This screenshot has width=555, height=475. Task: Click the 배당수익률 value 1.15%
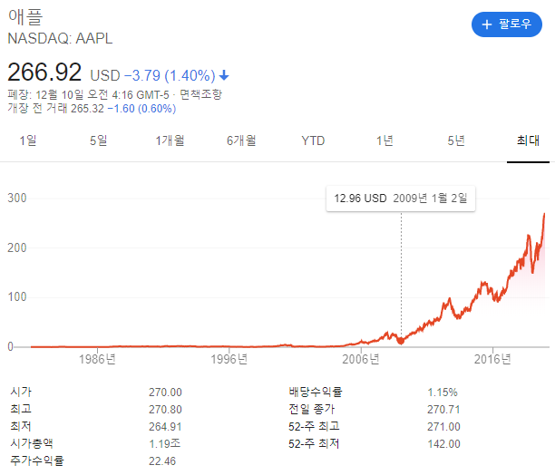pos(443,393)
